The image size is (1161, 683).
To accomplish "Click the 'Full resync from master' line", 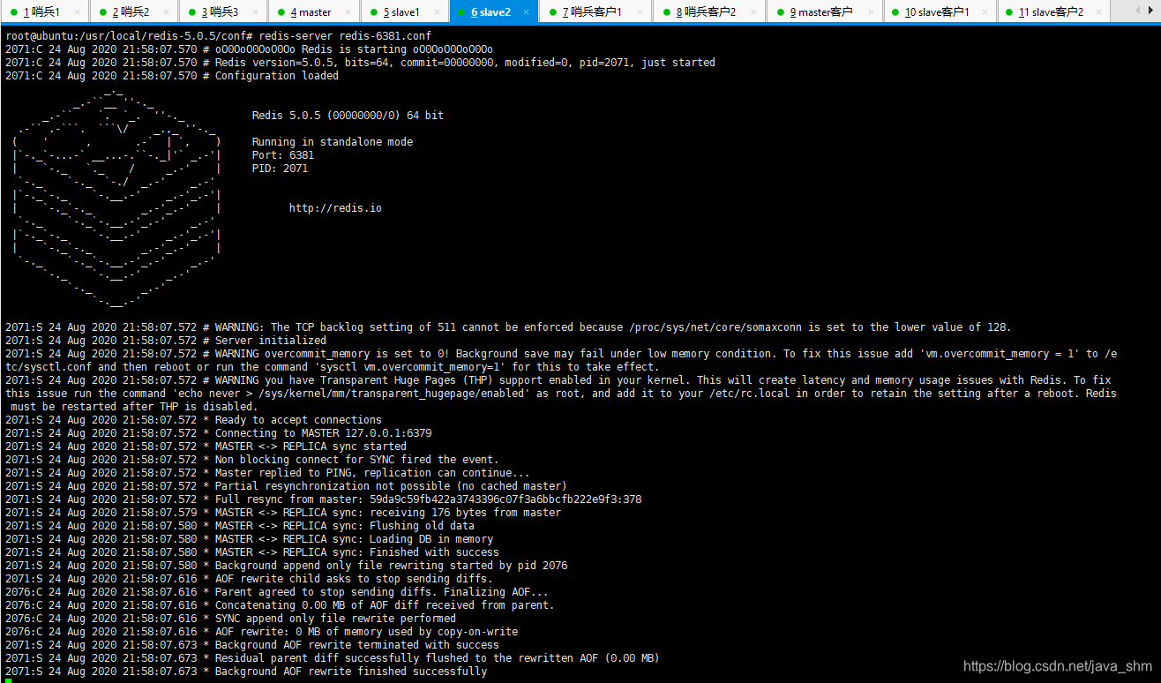I will click(x=323, y=499).
